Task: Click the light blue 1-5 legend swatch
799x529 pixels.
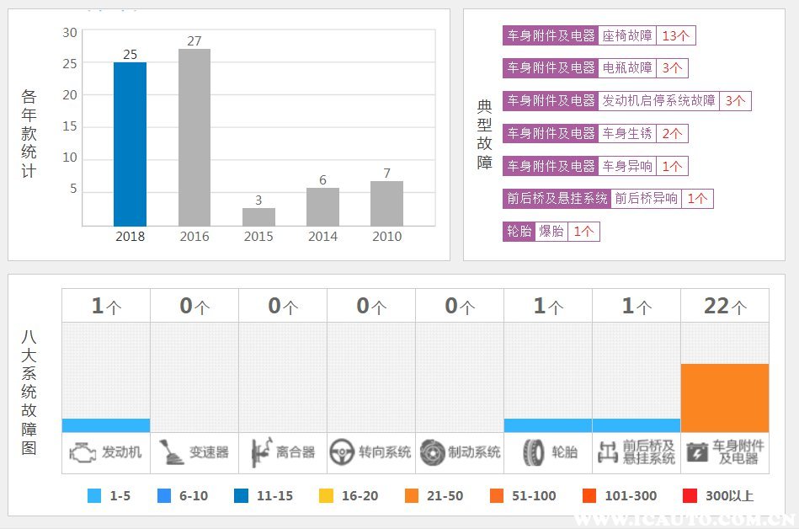Action: (x=94, y=496)
